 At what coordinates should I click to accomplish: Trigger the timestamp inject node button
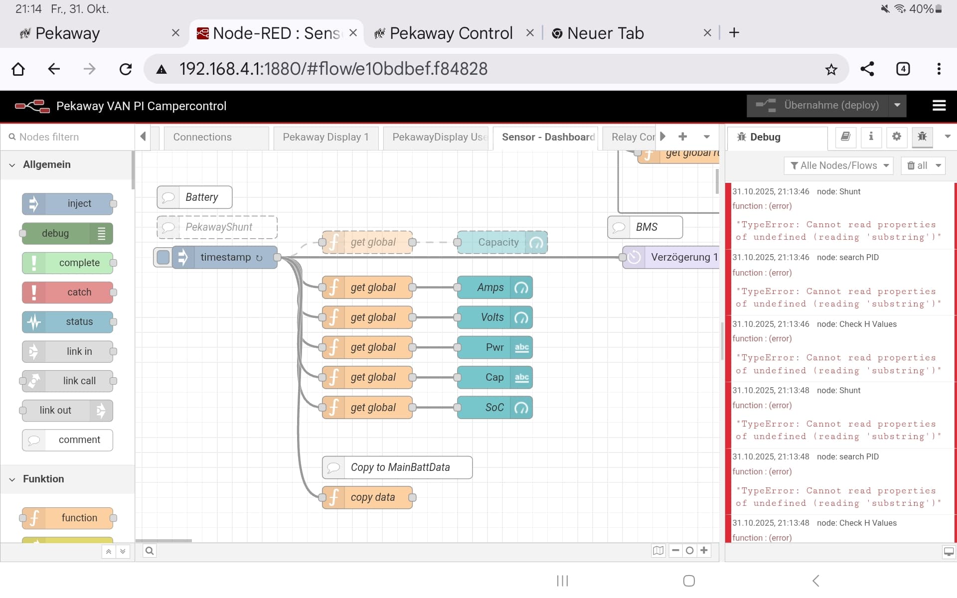(x=163, y=257)
